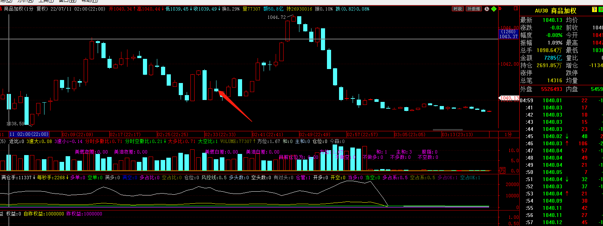This screenshot has height=226, width=603.
Task: Select the 11 02:00(22:00) cursor time field
Action: tap(29, 134)
